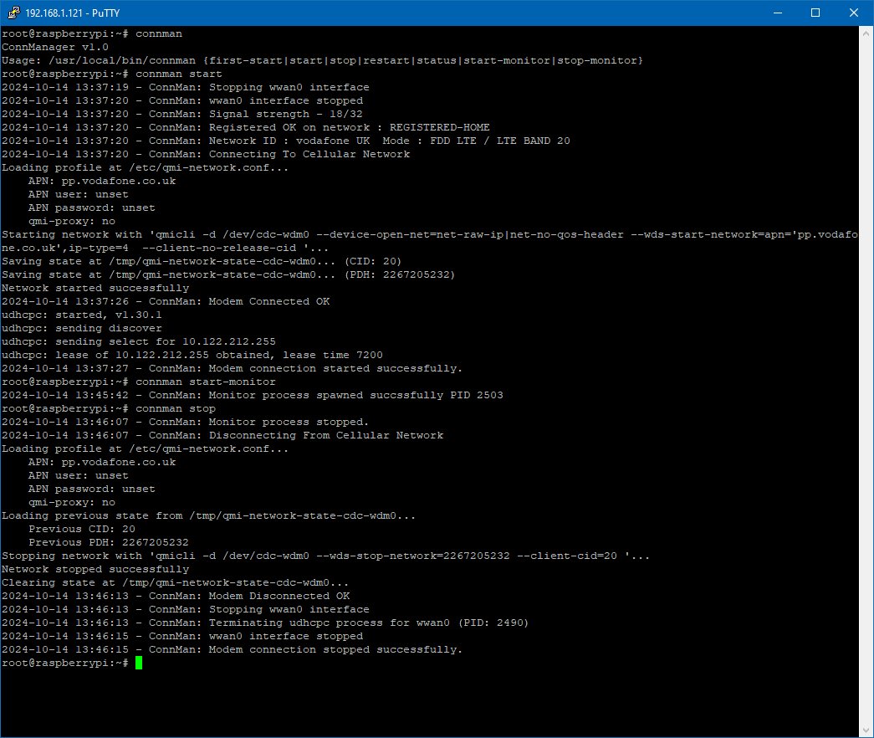
Task: Click the 'lease time 7200' text
Action: (x=333, y=355)
